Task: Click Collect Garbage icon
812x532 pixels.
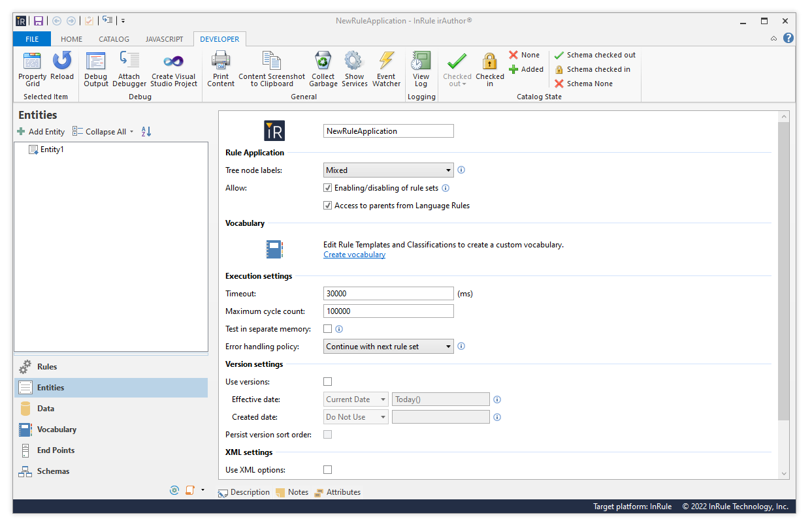Action: [x=323, y=69]
